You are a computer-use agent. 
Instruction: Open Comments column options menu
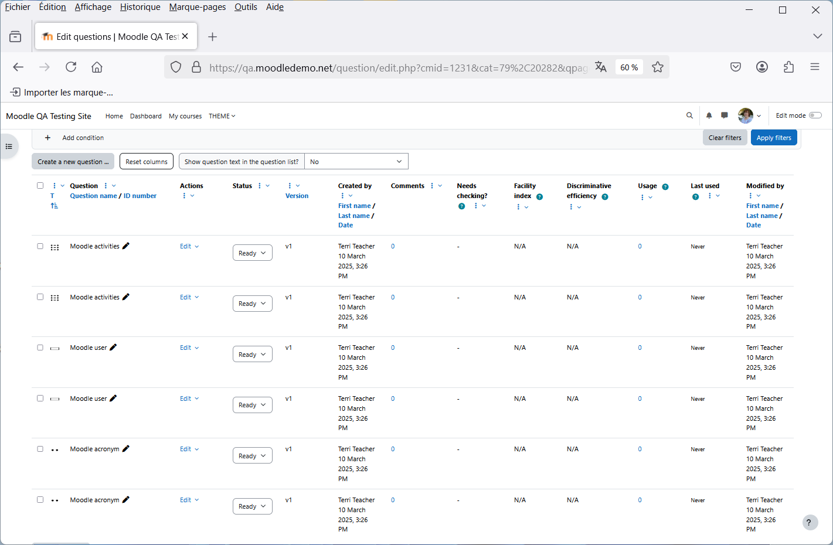point(436,186)
